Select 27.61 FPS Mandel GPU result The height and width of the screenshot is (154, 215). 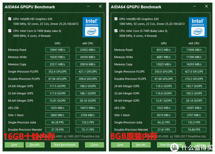[164, 130]
